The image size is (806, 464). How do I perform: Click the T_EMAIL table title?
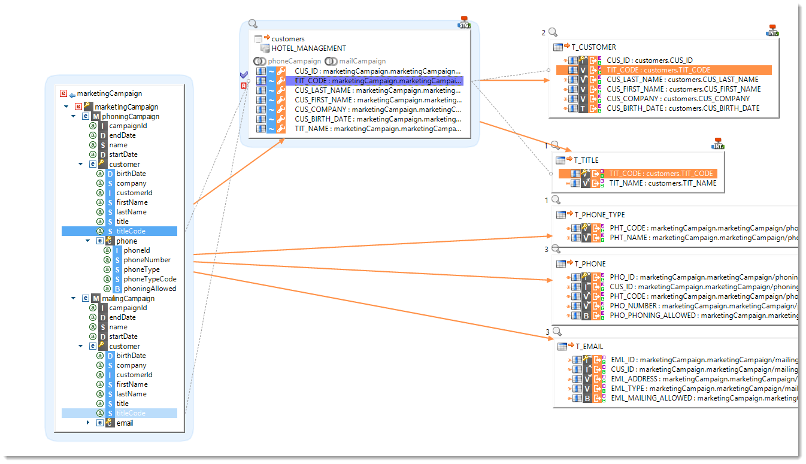pyautogui.click(x=589, y=347)
